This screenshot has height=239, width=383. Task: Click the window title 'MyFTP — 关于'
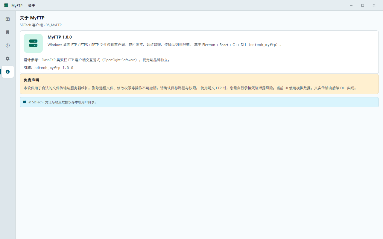(23, 5)
